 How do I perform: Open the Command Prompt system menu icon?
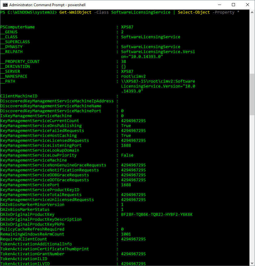click(5, 5)
